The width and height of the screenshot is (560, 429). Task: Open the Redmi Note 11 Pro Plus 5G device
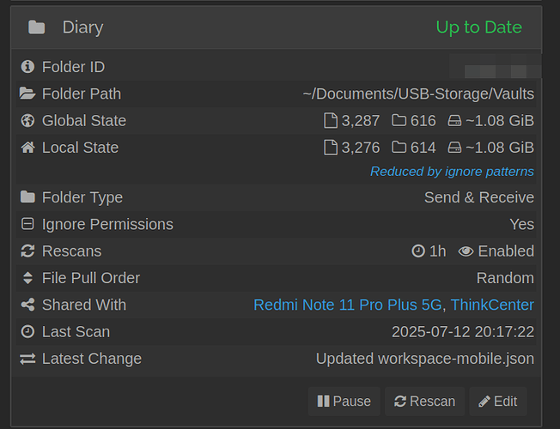[x=348, y=305]
